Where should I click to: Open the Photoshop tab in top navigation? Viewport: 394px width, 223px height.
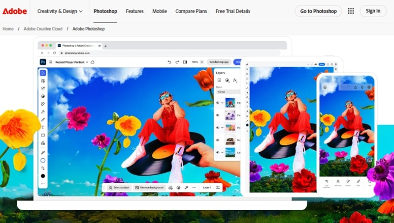pos(105,11)
